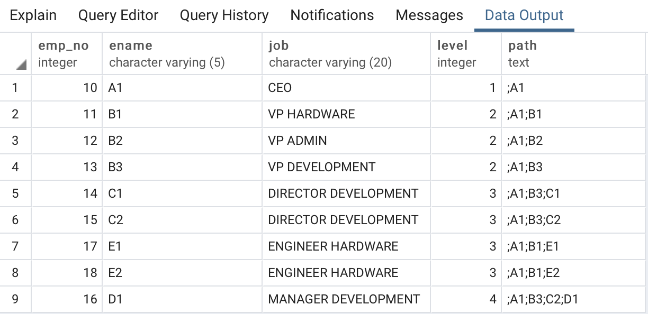The width and height of the screenshot is (648, 314).
Task: Switch to the Messages tab
Action: click(429, 16)
